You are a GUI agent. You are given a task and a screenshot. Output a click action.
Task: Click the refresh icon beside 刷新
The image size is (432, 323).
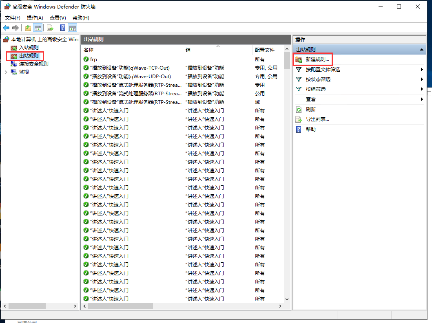(299, 110)
